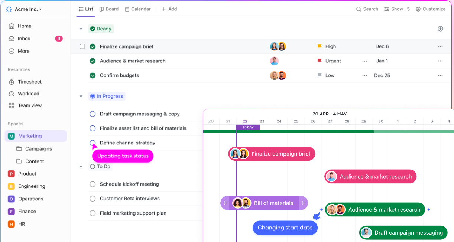Open the Timesheet section
Screen dimensions: 454x242
(x=29, y=82)
